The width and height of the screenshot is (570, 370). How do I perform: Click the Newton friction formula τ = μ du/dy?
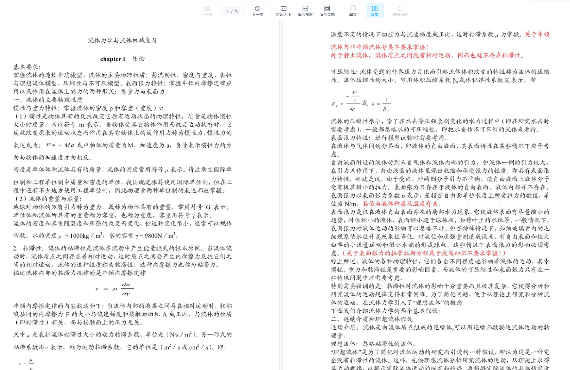pyautogui.click(x=115, y=289)
